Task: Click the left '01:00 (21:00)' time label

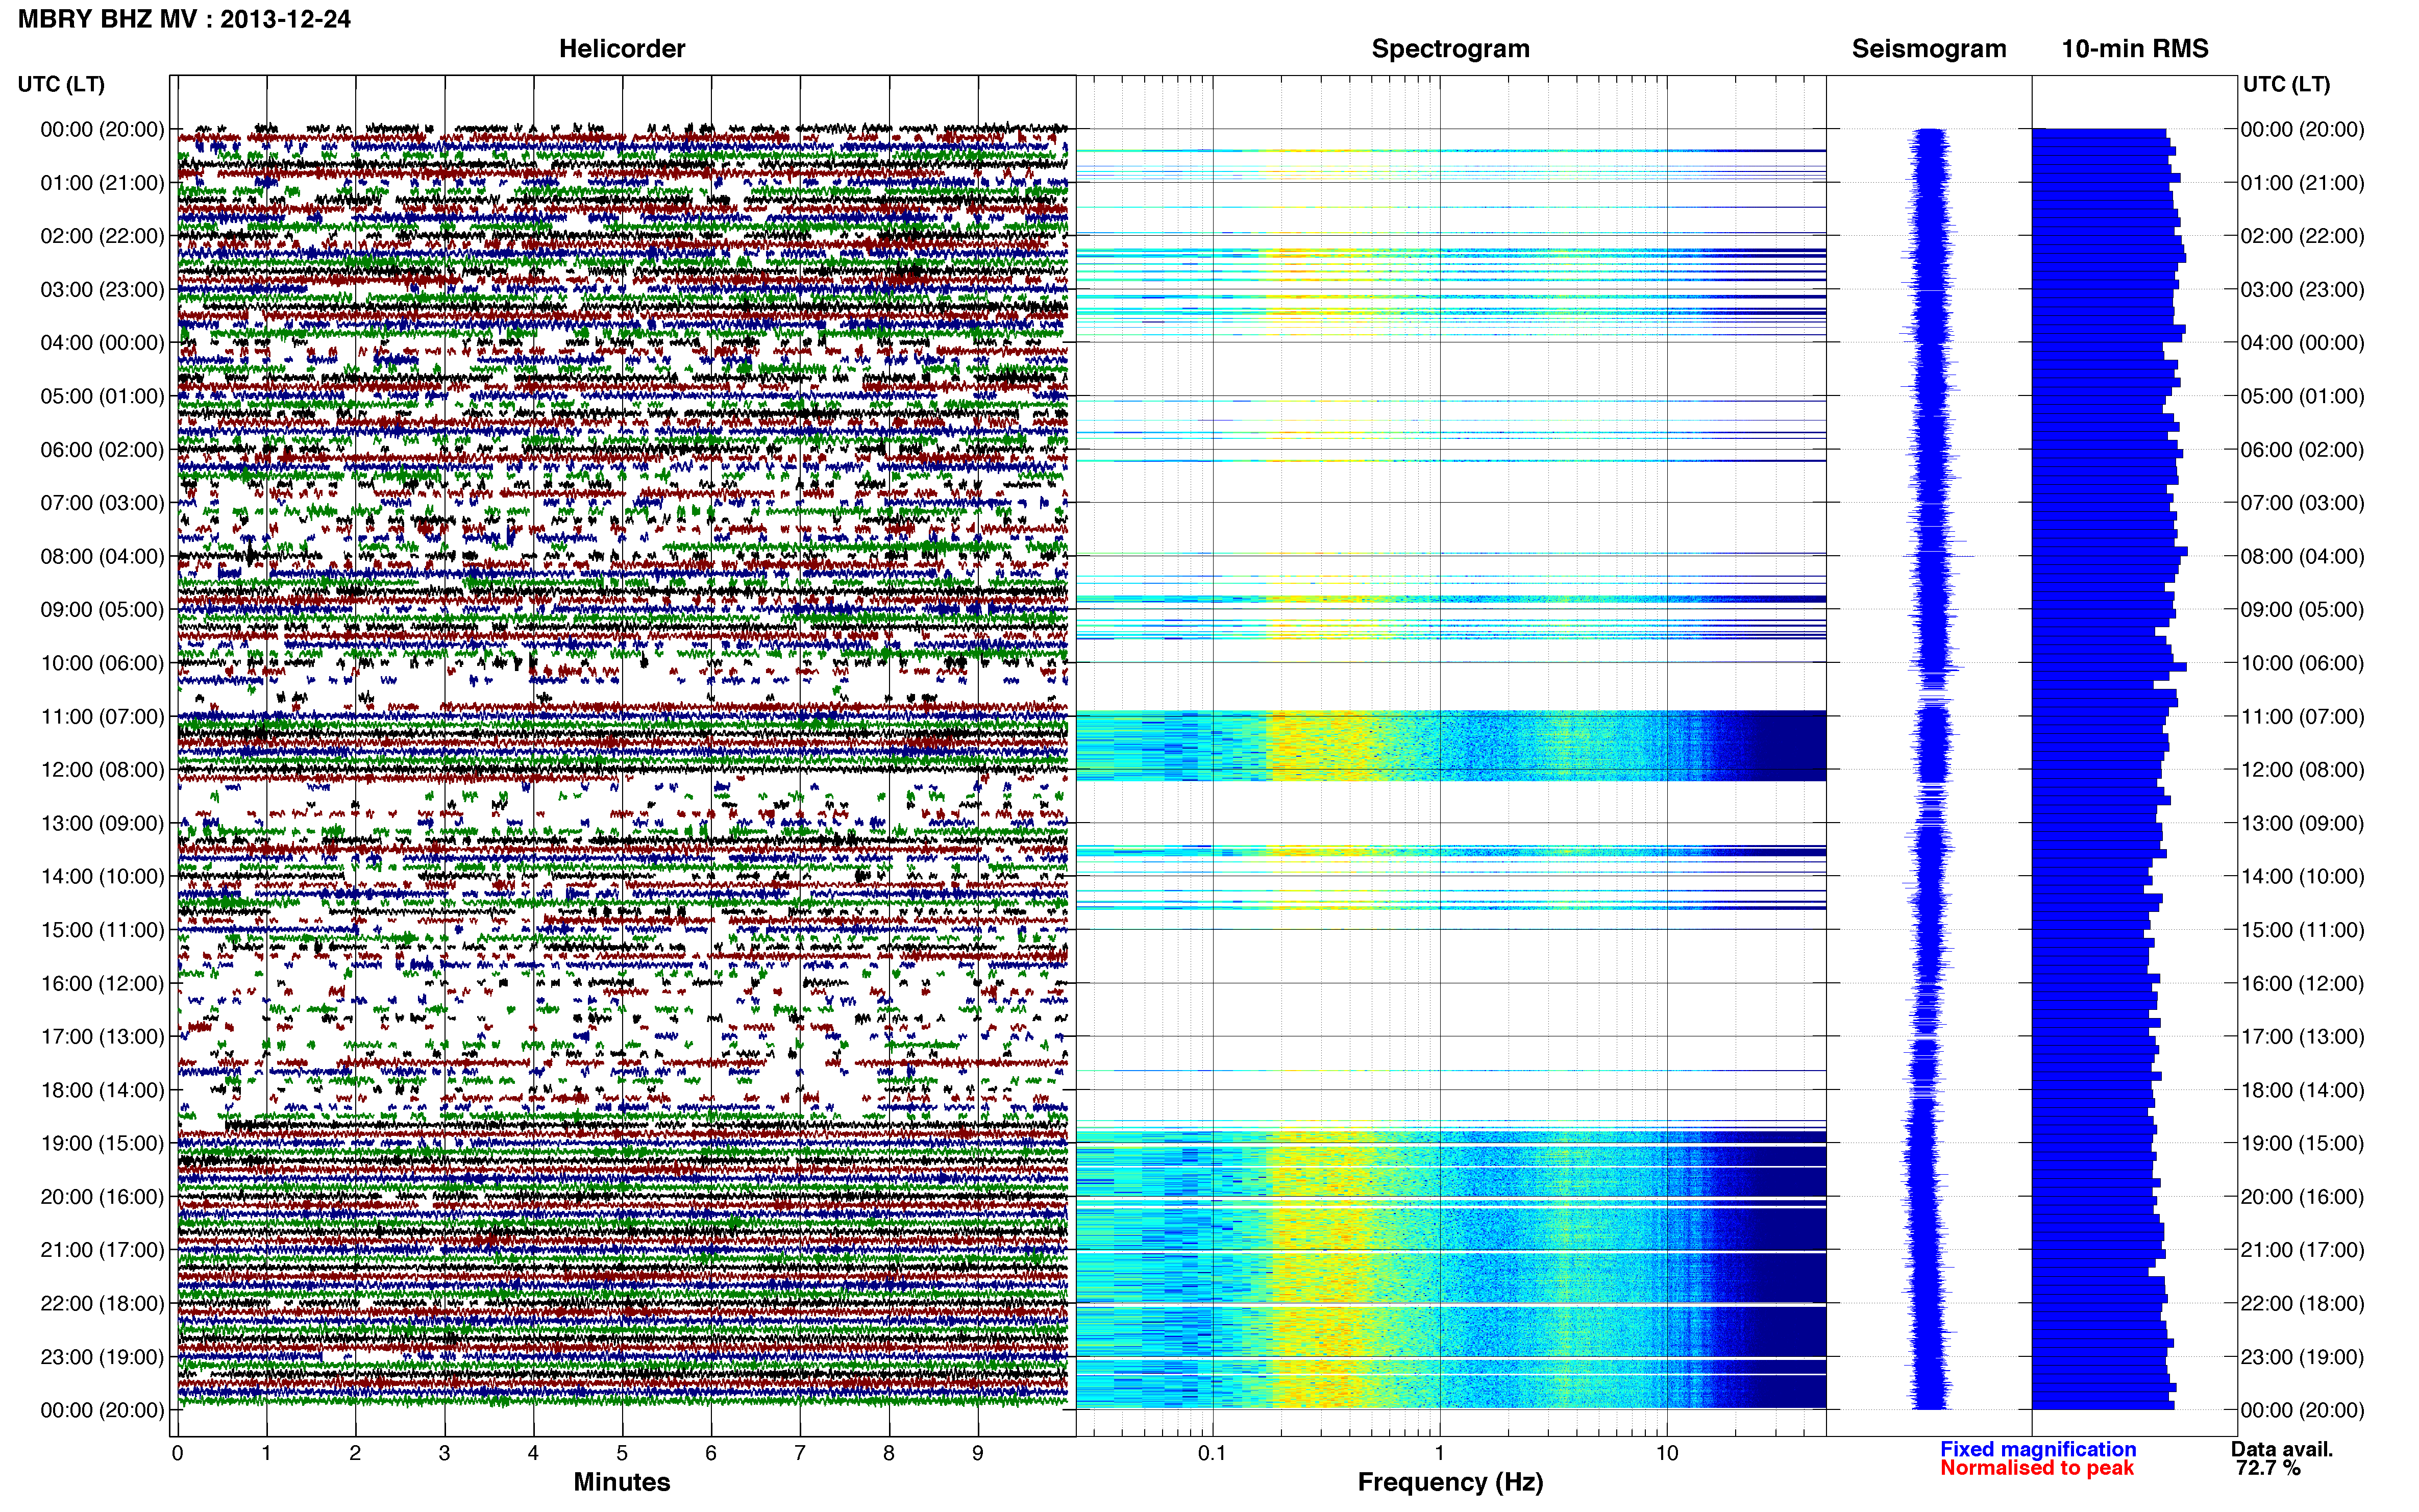Action: (x=102, y=182)
